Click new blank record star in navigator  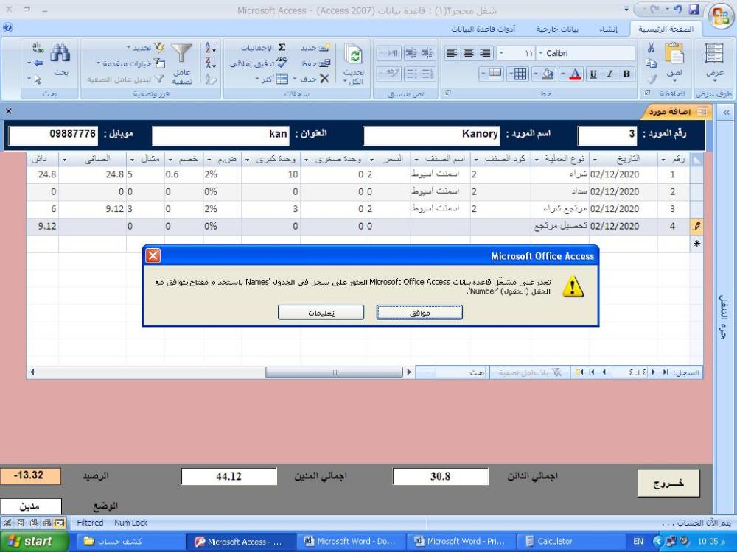[579, 372]
